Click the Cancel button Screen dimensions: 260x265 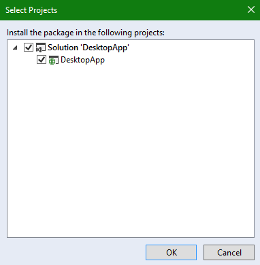coord(229,252)
